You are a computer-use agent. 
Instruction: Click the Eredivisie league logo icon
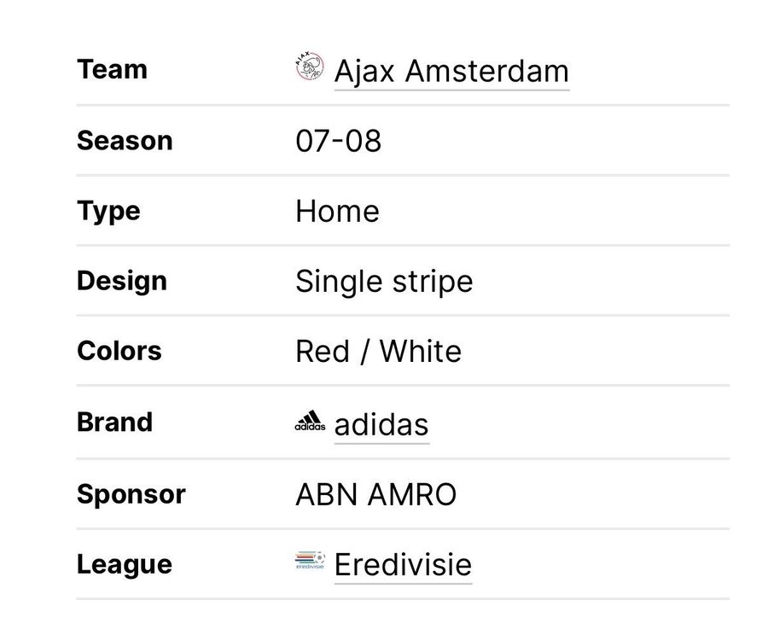point(310,562)
